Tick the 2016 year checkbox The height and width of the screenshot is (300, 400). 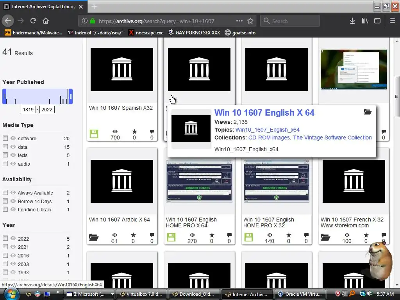coord(5,255)
